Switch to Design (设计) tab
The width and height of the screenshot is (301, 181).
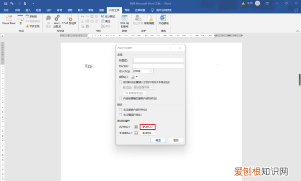click(49, 10)
